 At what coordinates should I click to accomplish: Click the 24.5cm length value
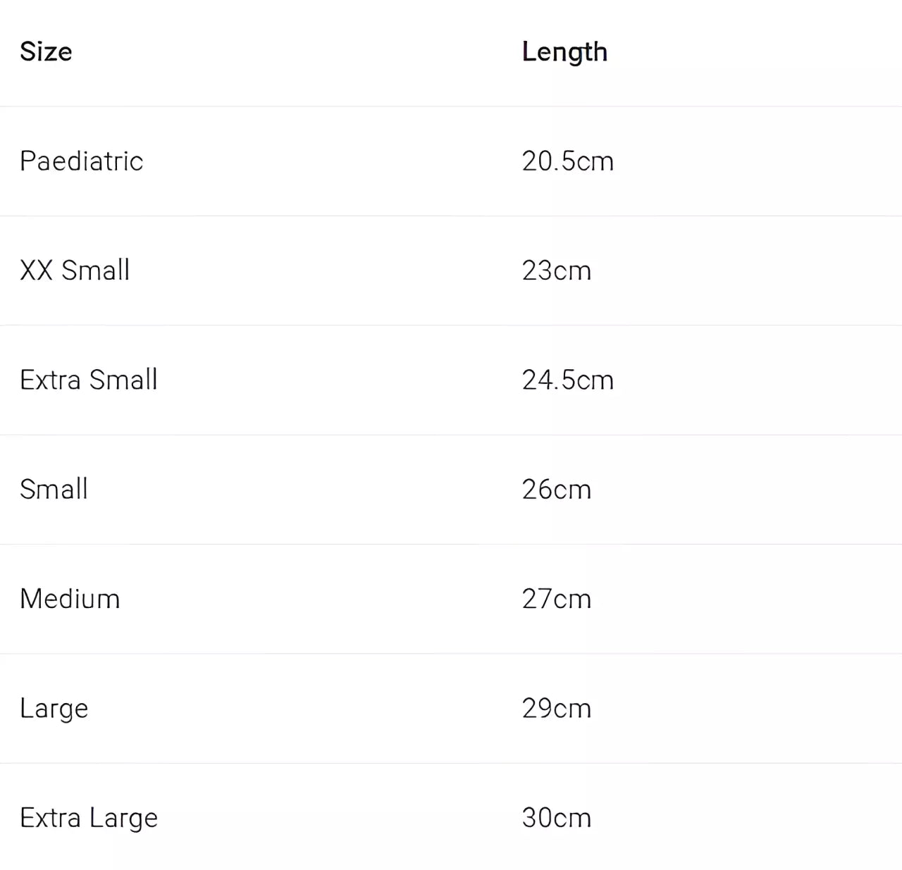coord(567,380)
